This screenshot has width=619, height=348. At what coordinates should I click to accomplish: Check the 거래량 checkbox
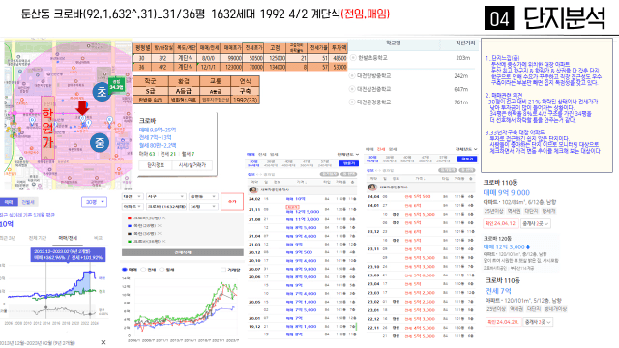click(223, 270)
